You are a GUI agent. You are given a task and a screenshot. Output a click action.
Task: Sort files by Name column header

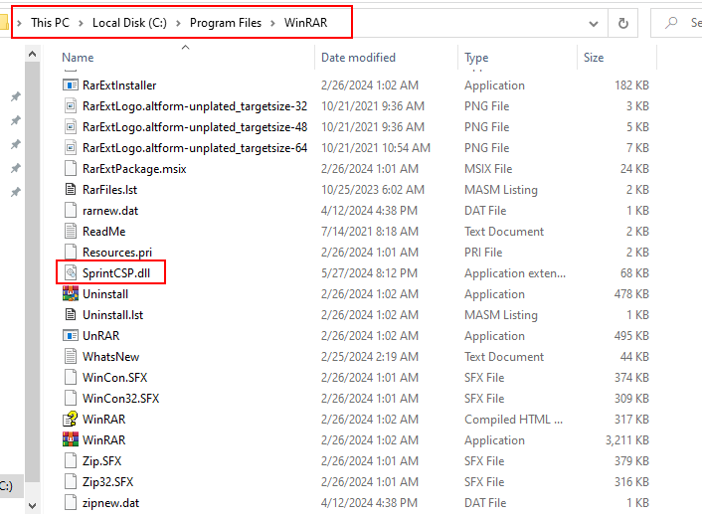(x=79, y=58)
